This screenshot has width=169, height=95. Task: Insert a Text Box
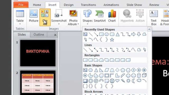(154, 18)
